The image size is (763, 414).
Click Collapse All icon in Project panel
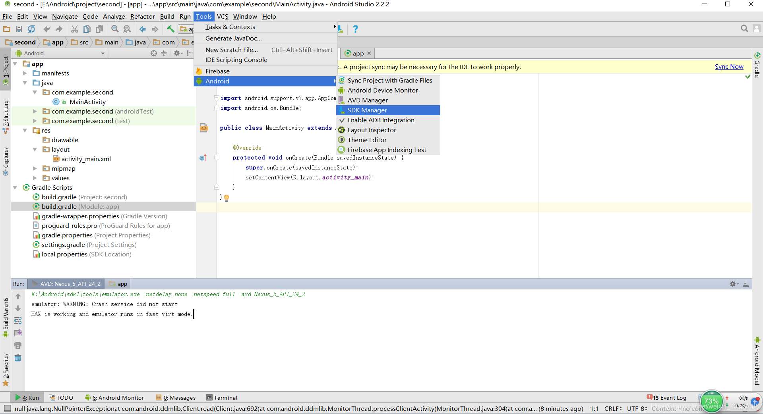164,53
